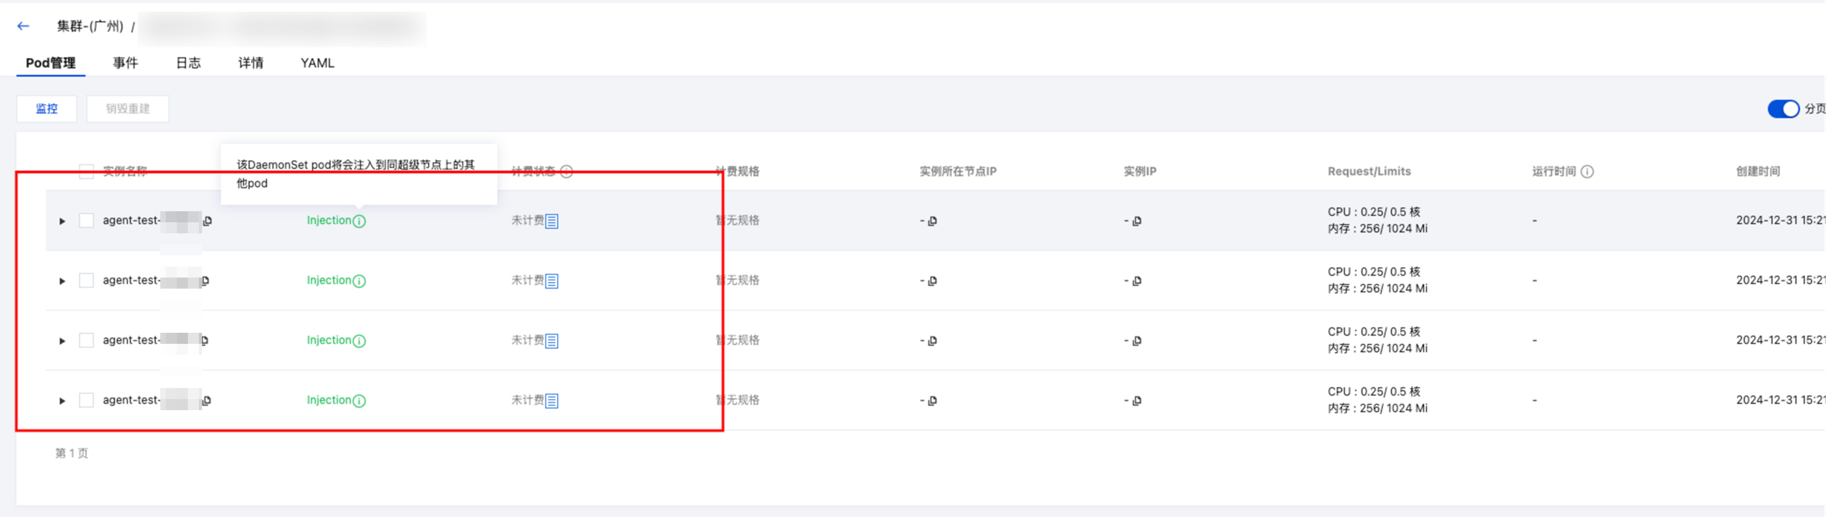The height and width of the screenshot is (517, 1826).
Task: Click the 监控 button
Action: pos(47,109)
